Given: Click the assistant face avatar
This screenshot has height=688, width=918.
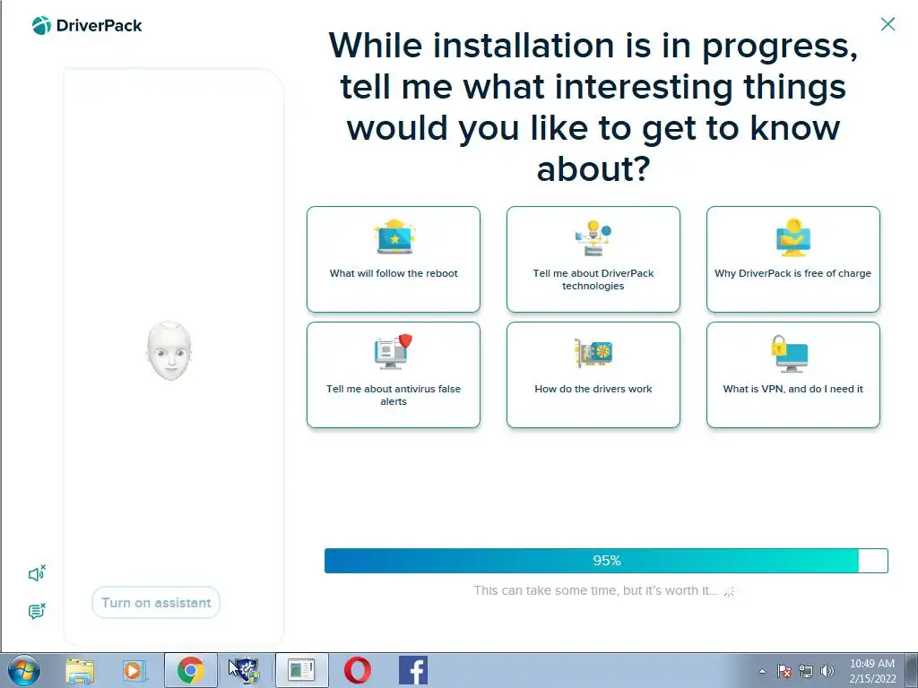Looking at the screenshot, I should click(x=169, y=350).
